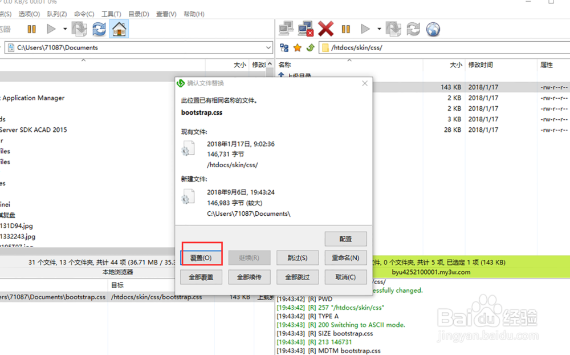Click the local list scrollbar up arrow

pyautogui.click(x=270, y=64)
